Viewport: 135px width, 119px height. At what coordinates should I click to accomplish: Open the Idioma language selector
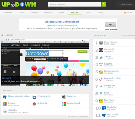[128, 13]
